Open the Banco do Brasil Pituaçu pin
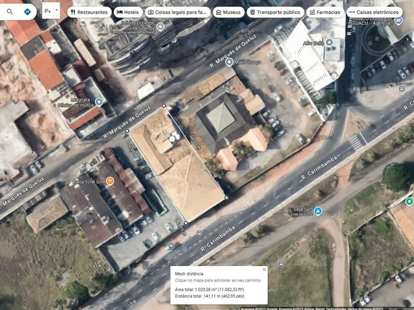414x310 pixels. click(398, 21)
